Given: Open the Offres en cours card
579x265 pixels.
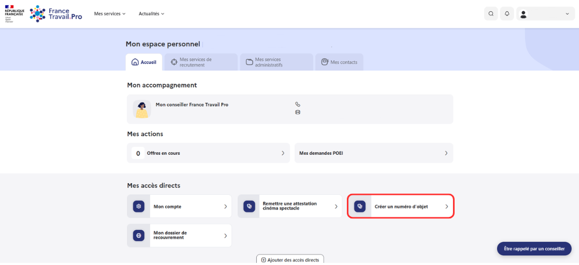Looking at the screenshot, I should pyautogui.click(x=208, y=153).
